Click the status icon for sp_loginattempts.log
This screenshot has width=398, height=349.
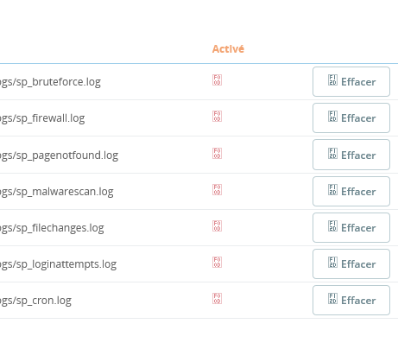point(217,263)
